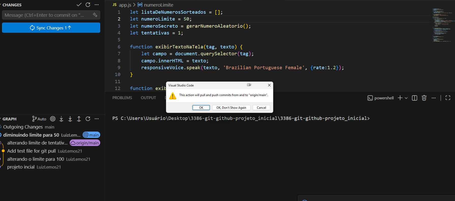The image size is (455, 201).
Task: Fetch from remote in Graph toolbar
Action: point(61,119)
